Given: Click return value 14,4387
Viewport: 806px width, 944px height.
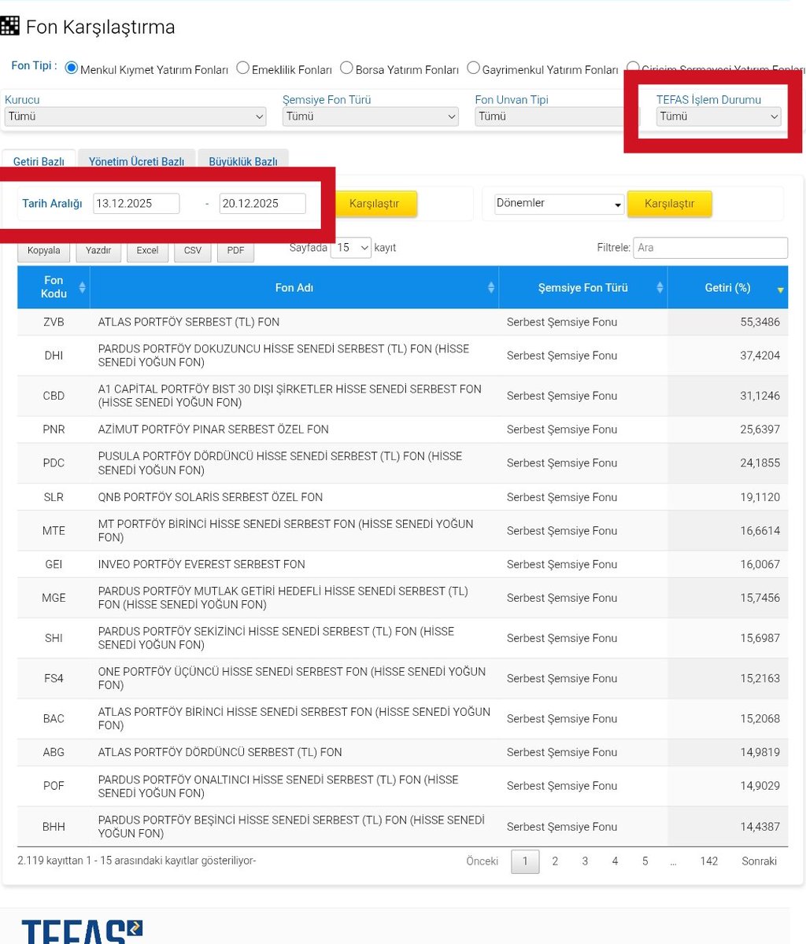Looking at the screenshot, I should click(x=760, y=827).
